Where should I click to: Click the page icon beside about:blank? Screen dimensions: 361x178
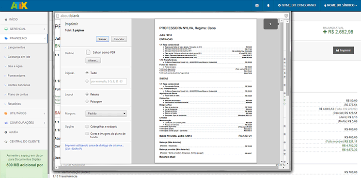point(58,16)
